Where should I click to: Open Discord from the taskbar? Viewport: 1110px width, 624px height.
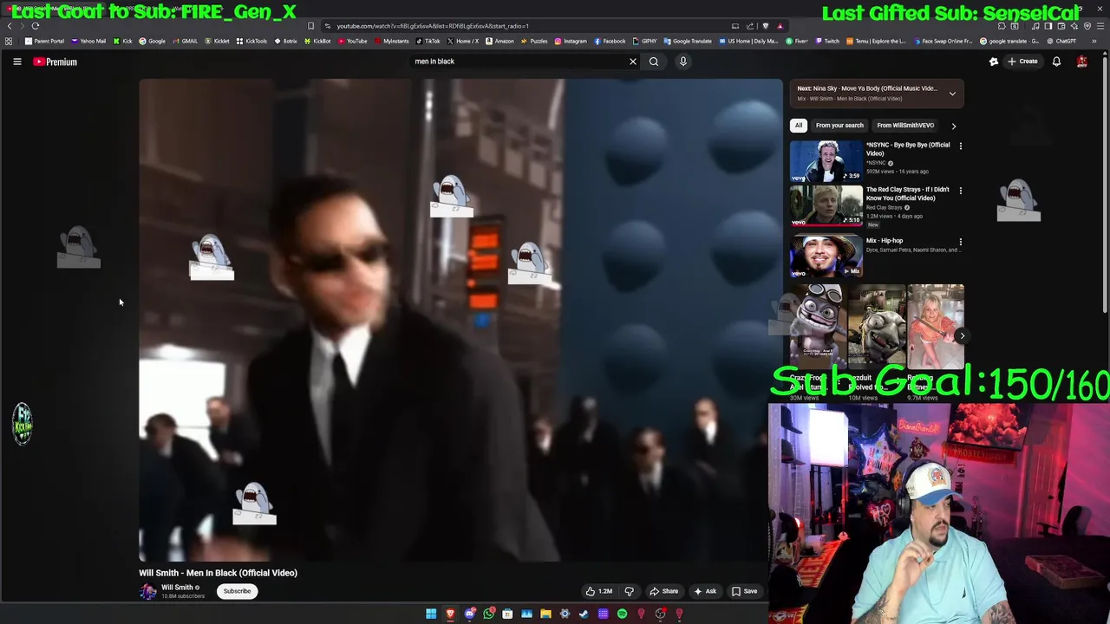[470, 614]
